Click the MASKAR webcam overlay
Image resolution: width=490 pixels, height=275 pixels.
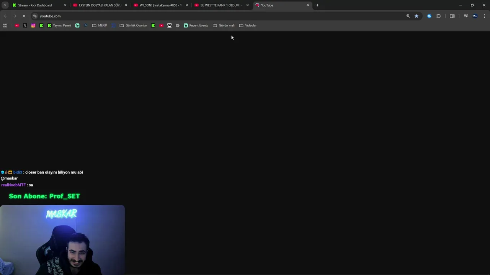tap(62, 240)
